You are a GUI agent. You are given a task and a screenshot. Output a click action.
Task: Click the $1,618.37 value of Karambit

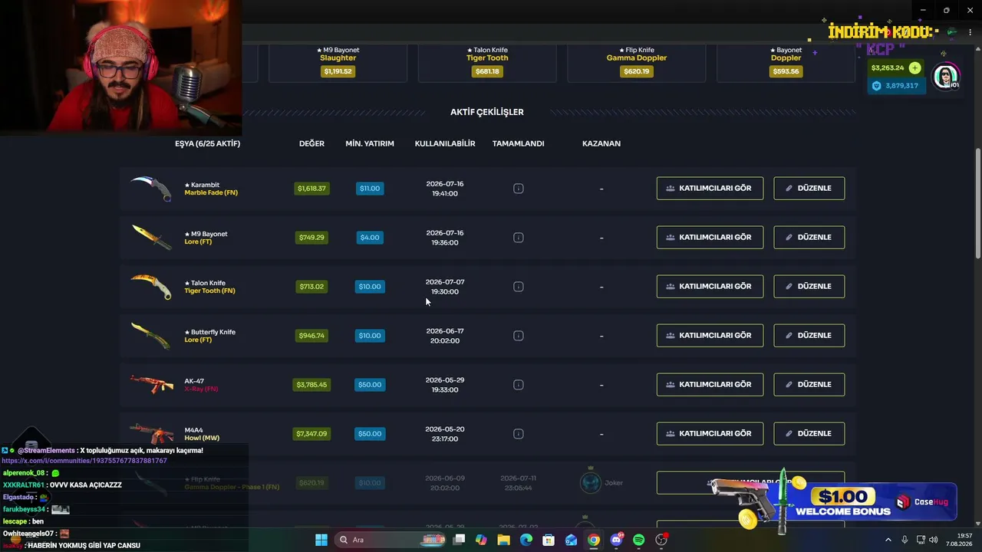point(311,189)
